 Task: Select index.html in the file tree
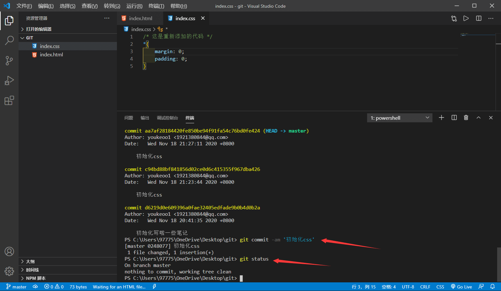coord(68,55)
